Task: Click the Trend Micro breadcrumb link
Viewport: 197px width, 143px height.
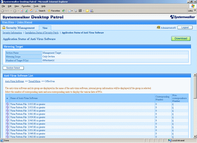Action: [x=34, y=81]
